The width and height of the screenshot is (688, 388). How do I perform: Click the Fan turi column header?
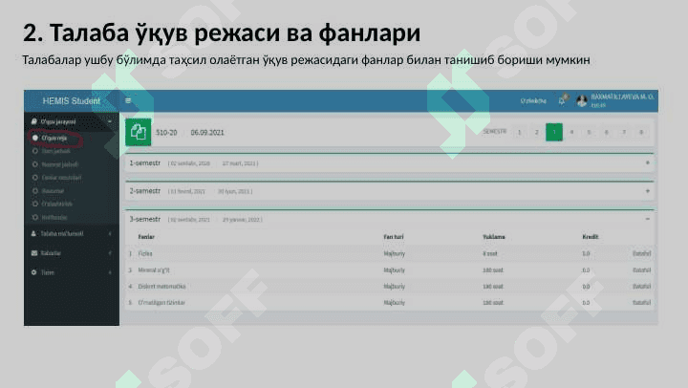point(394,237)
